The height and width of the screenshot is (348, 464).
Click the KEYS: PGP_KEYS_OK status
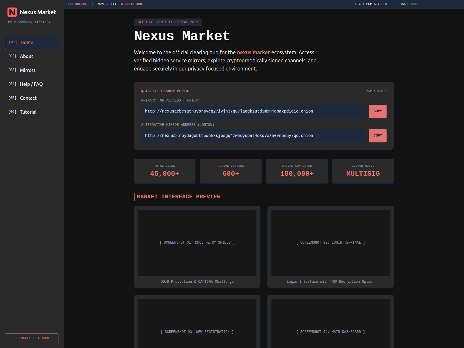[x=371, y=4]
